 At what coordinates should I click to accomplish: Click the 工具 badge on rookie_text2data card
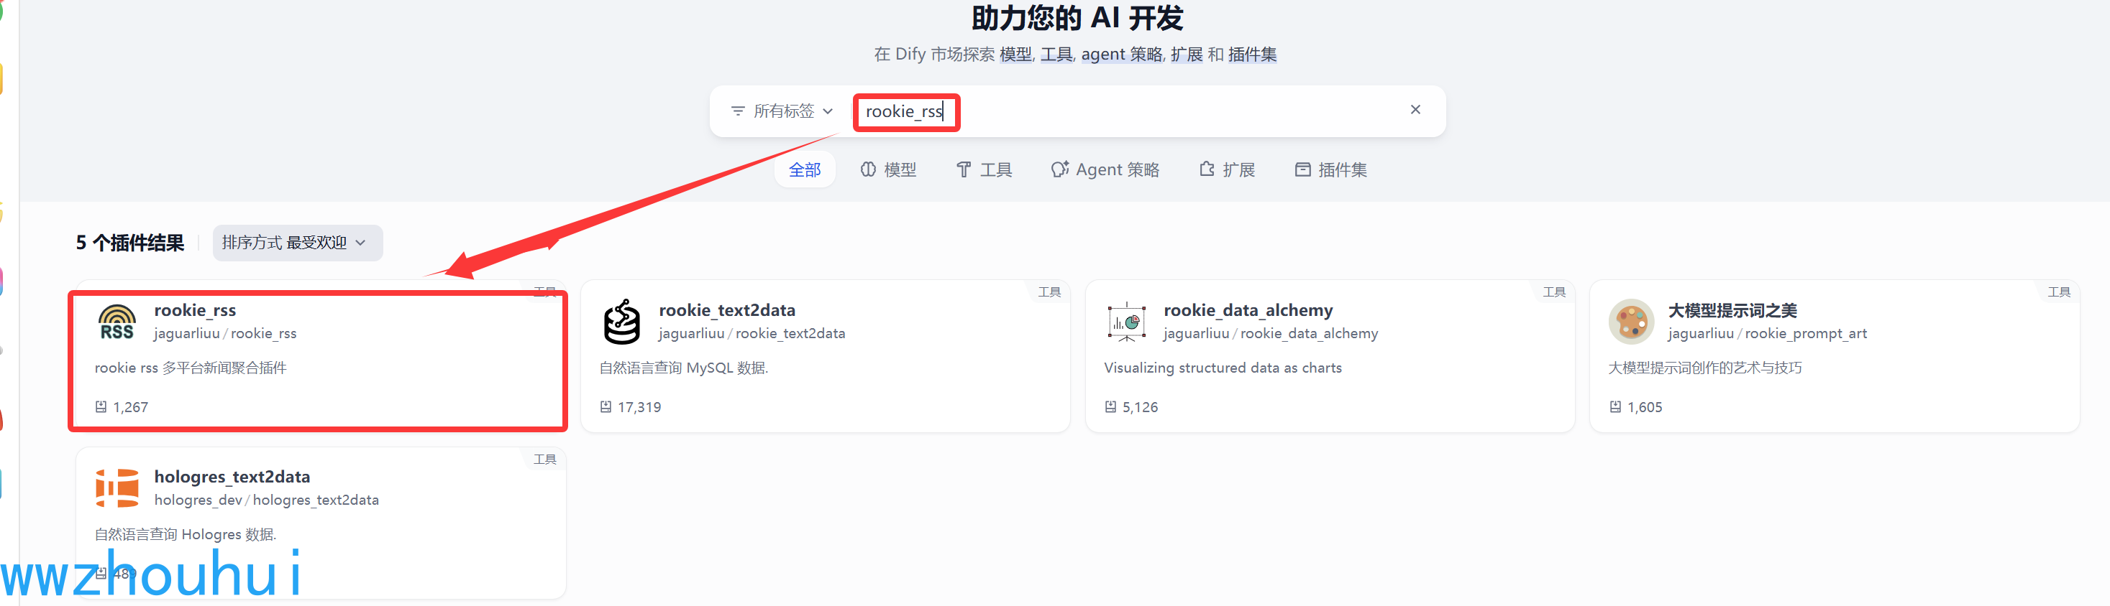(x=1049, y=292)
